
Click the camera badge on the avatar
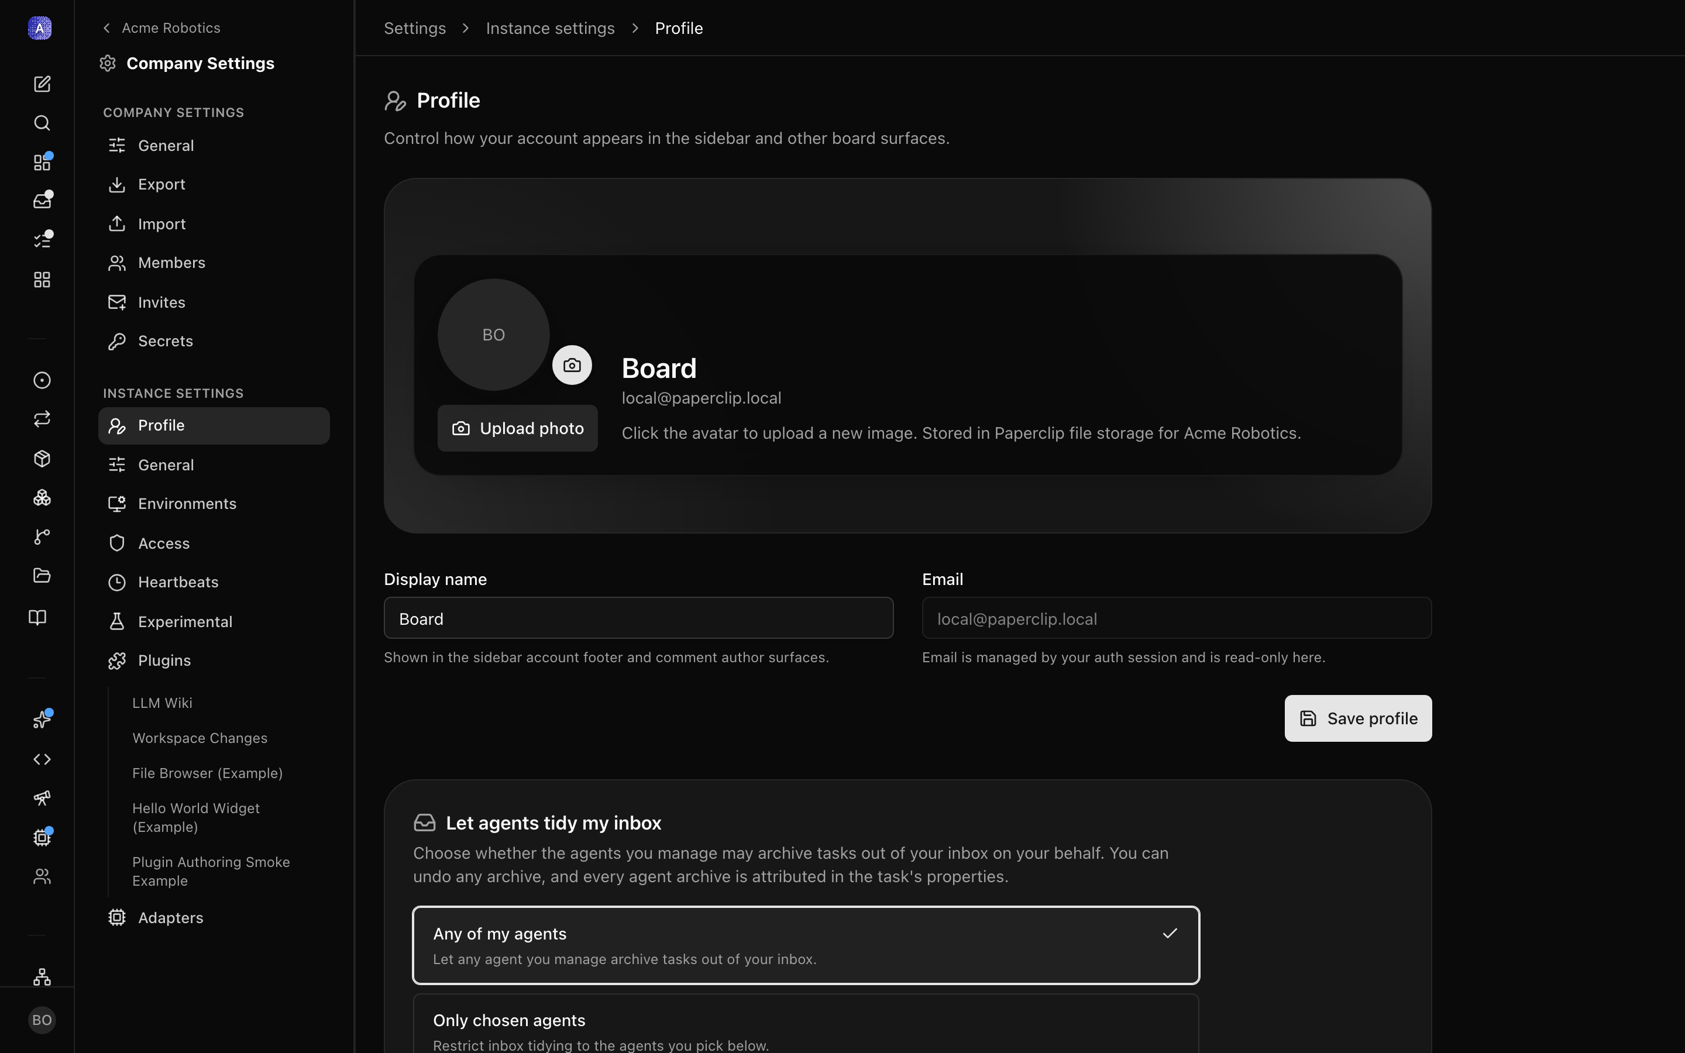tap(572, 365)
